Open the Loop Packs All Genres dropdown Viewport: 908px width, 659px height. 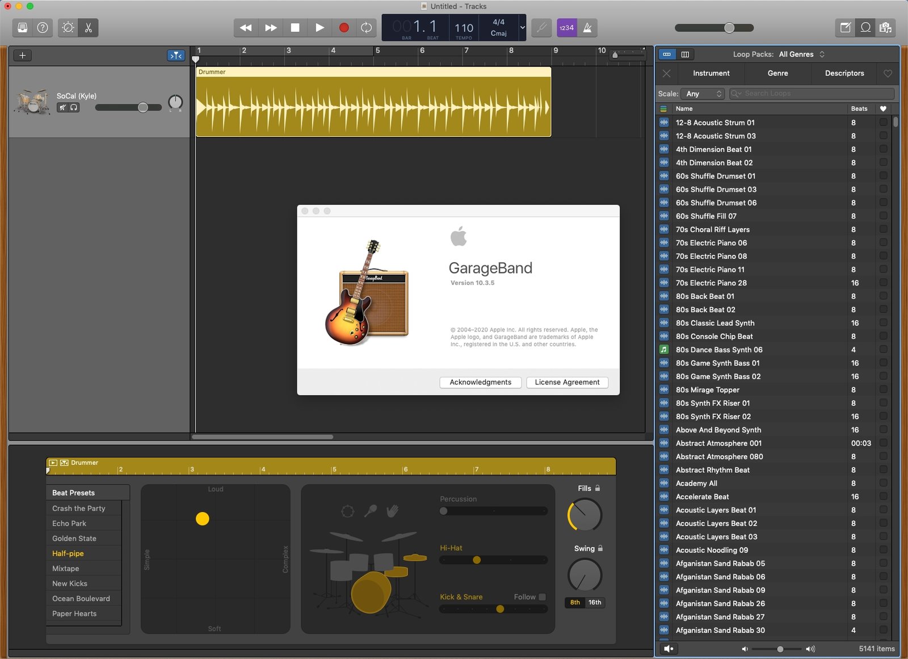802,54
